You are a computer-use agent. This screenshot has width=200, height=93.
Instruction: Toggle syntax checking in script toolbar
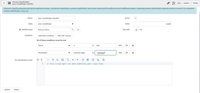tap(98, 60)
